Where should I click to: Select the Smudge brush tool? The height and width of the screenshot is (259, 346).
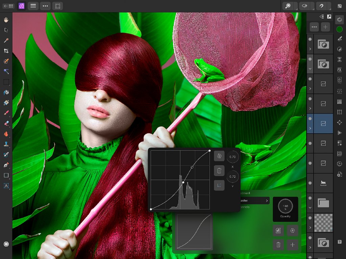[x=6, y=154]
